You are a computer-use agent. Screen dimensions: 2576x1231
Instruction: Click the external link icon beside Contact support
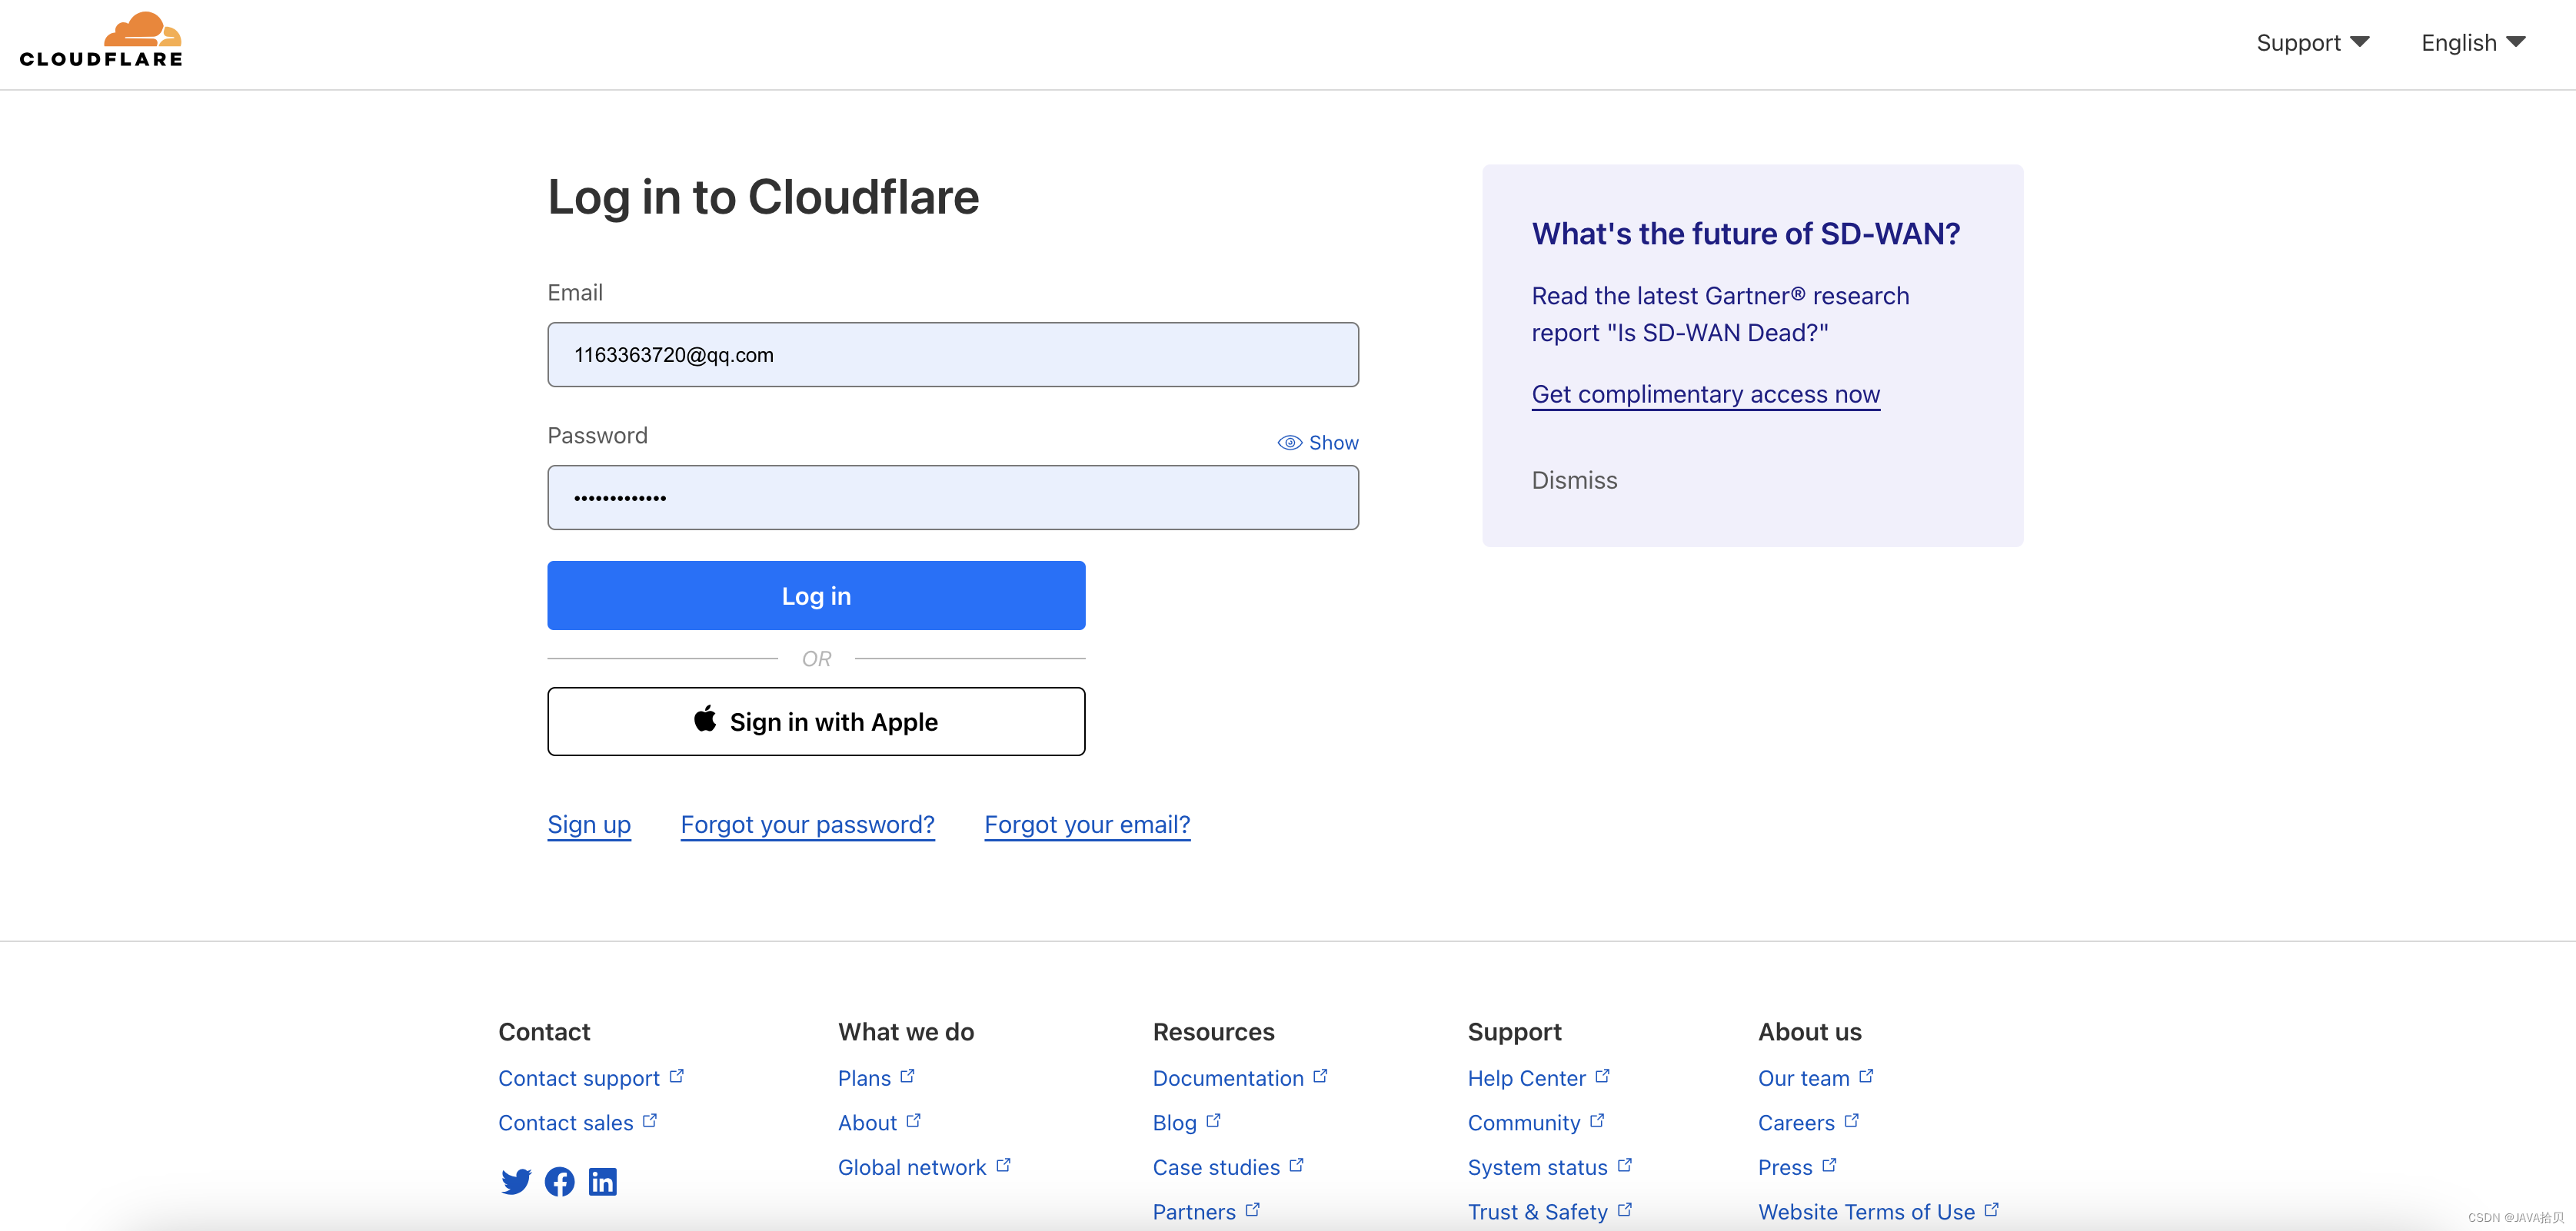coord(677,1075)
